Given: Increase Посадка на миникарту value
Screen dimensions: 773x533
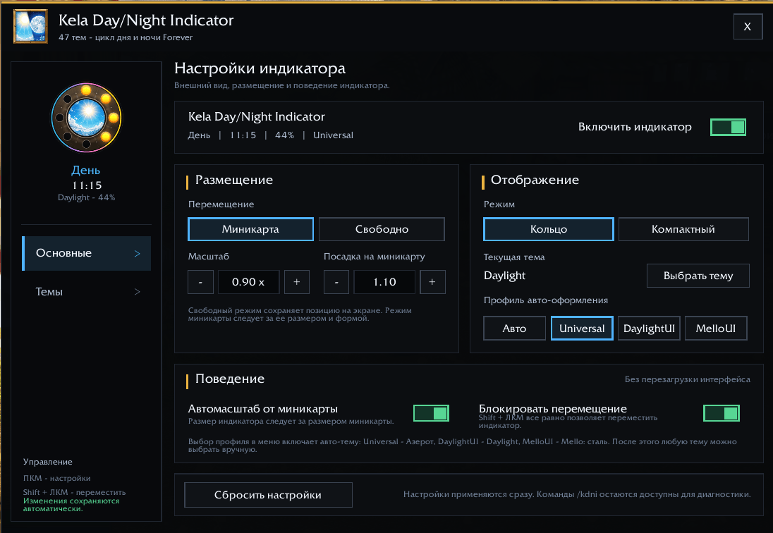Looking at the screenshot, I should [x=432, y=282].
